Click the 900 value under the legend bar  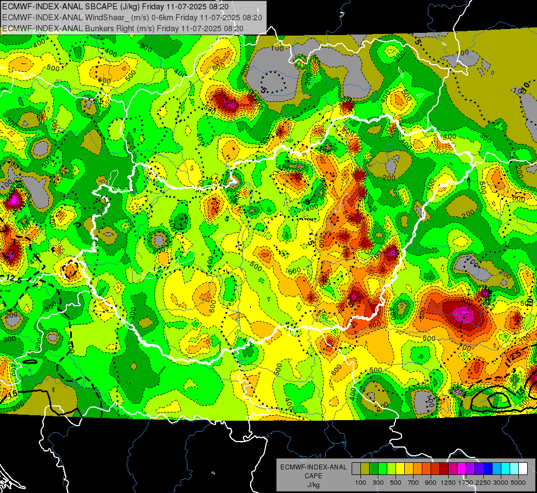click(x=431, y=483)
